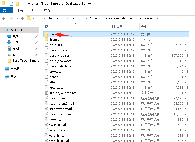Select the file steamwebrtc64.dll
The height and width of the screenshot is (142, 195).
point(63,114)
